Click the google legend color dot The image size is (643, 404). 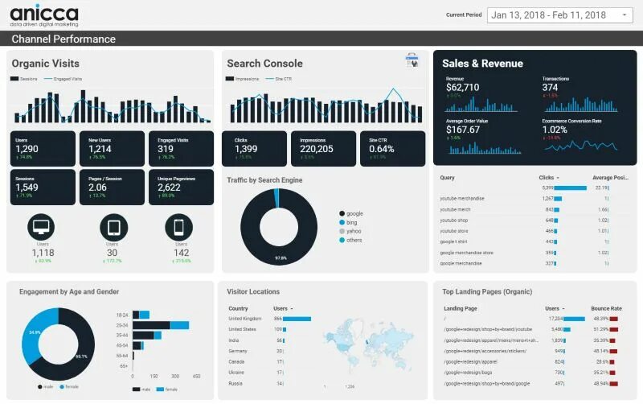tap(342, 213)
